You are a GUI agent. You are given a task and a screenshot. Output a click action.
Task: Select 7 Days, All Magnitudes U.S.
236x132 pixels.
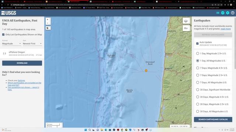198,82
